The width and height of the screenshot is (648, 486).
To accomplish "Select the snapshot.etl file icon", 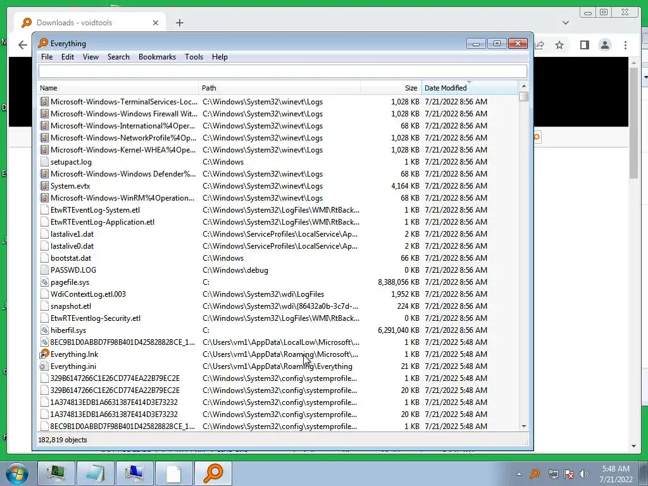I will coord(44,306).
